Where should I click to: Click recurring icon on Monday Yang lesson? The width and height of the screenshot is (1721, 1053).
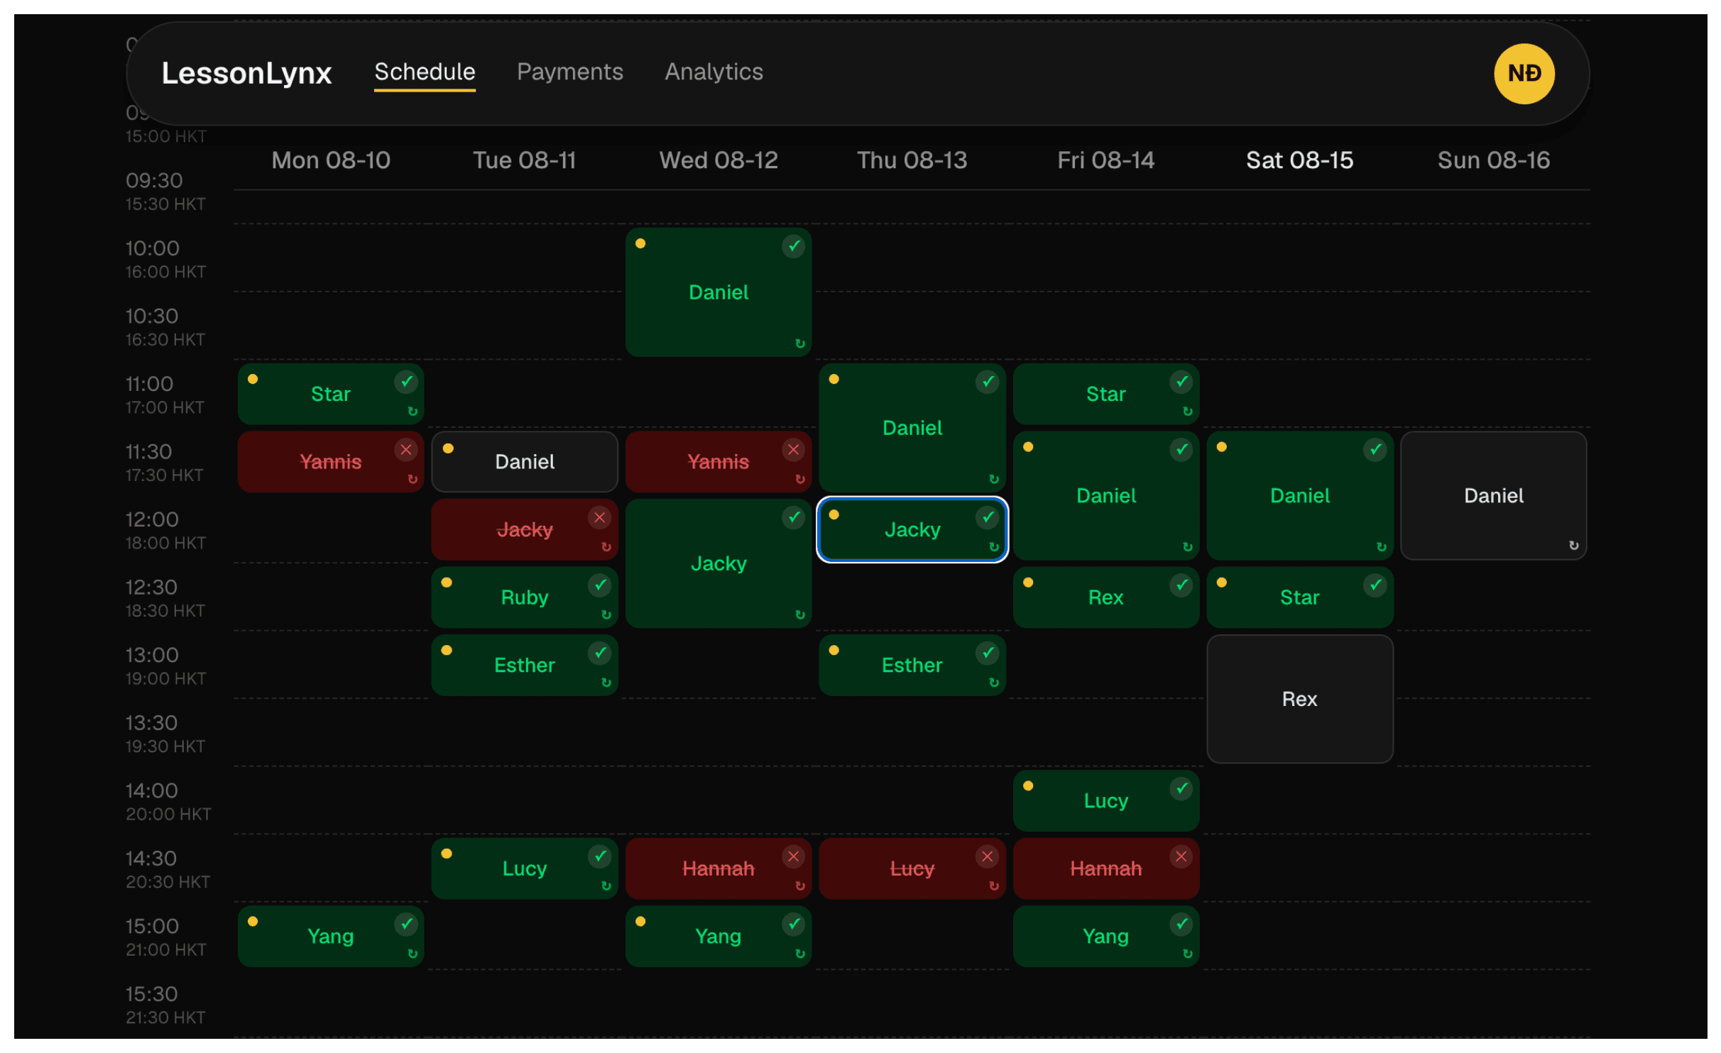coord(413,954)
